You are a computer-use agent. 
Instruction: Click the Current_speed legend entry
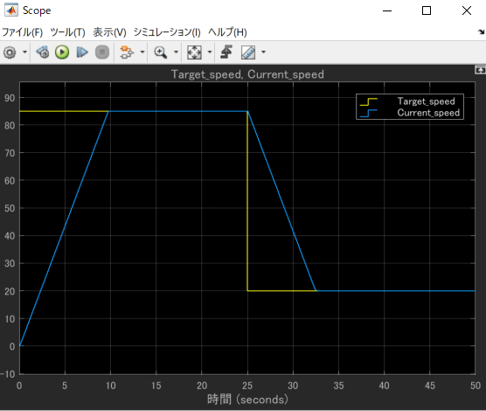428,113
